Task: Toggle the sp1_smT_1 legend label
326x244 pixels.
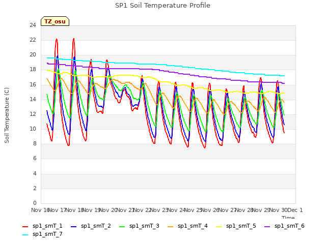Action: (47, 226)
